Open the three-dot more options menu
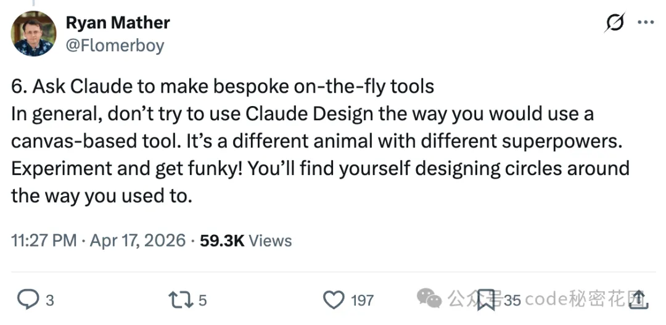The height and width of the screenshot is (325, 666). tap(645, 23)
